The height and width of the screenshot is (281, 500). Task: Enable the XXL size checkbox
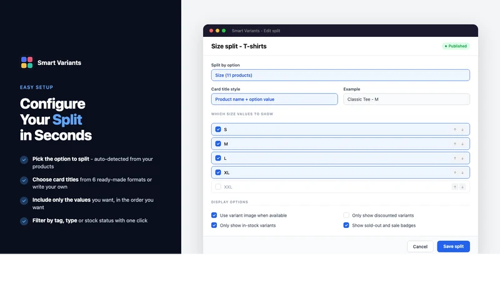(x=218, y=187)
